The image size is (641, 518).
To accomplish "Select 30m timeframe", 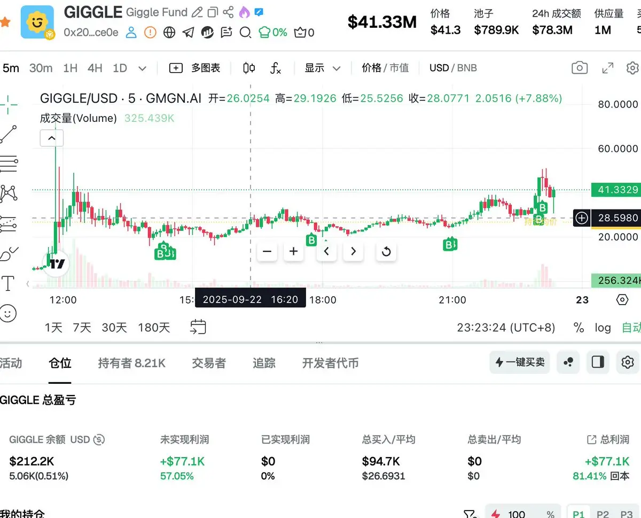I will pos(41,68).
